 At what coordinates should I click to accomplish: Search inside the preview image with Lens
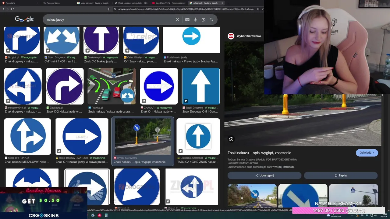pyautogui.click(x=231, y=139)
